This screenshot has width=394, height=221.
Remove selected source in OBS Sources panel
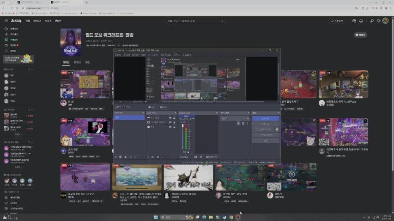(152, 157)
